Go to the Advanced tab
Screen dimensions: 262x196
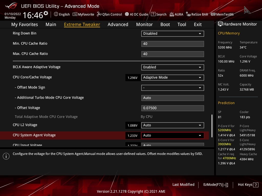click(x=118, y=24)
